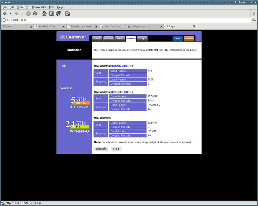Switch to the UserDocs/Distr... tab

point(114,26)
